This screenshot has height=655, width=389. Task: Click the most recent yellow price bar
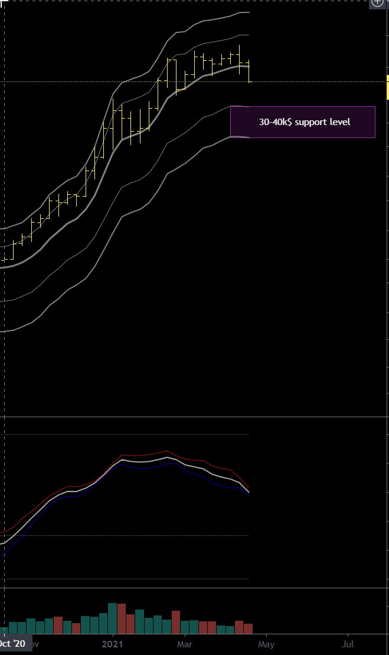coord(249,71)
